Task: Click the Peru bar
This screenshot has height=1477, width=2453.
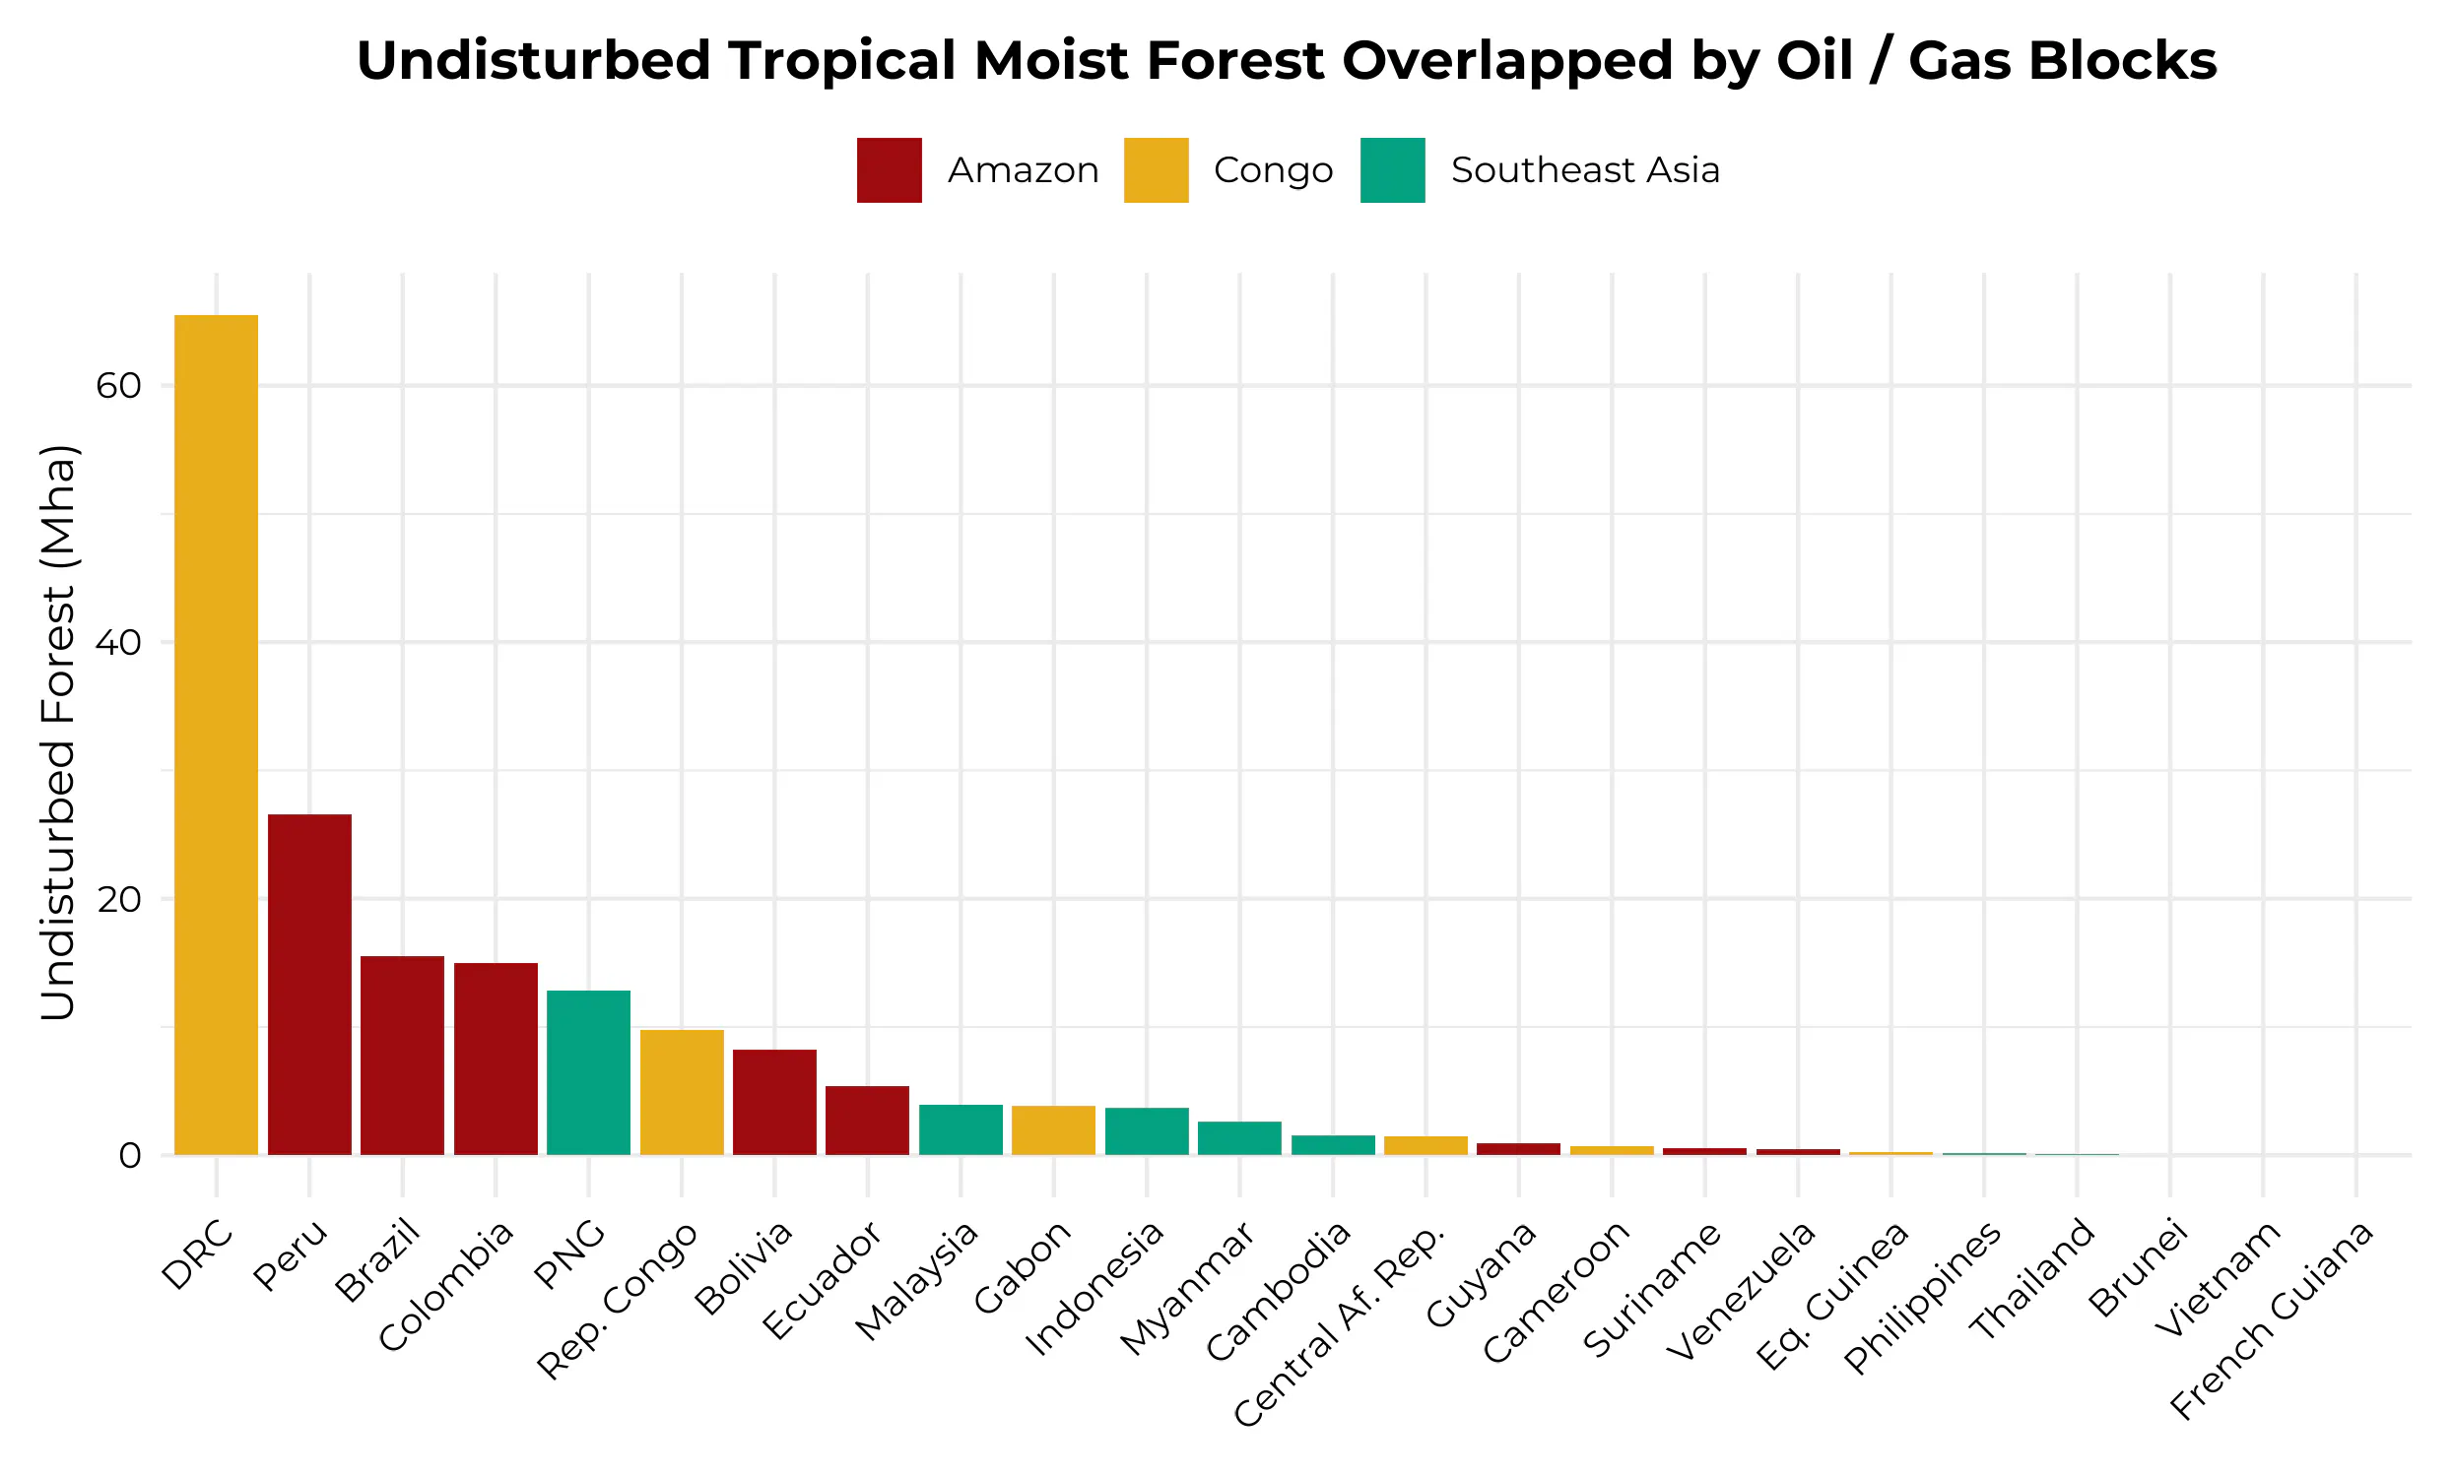Action: pyautogui.click(x=309, y=984)
